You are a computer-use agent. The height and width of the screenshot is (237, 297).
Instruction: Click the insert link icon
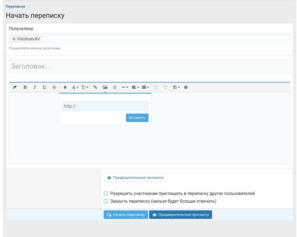pos(95,87)
